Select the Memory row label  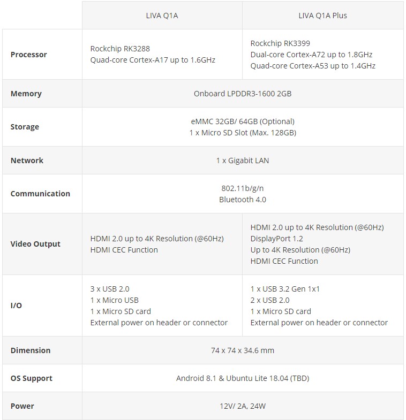tap(26, 94)
